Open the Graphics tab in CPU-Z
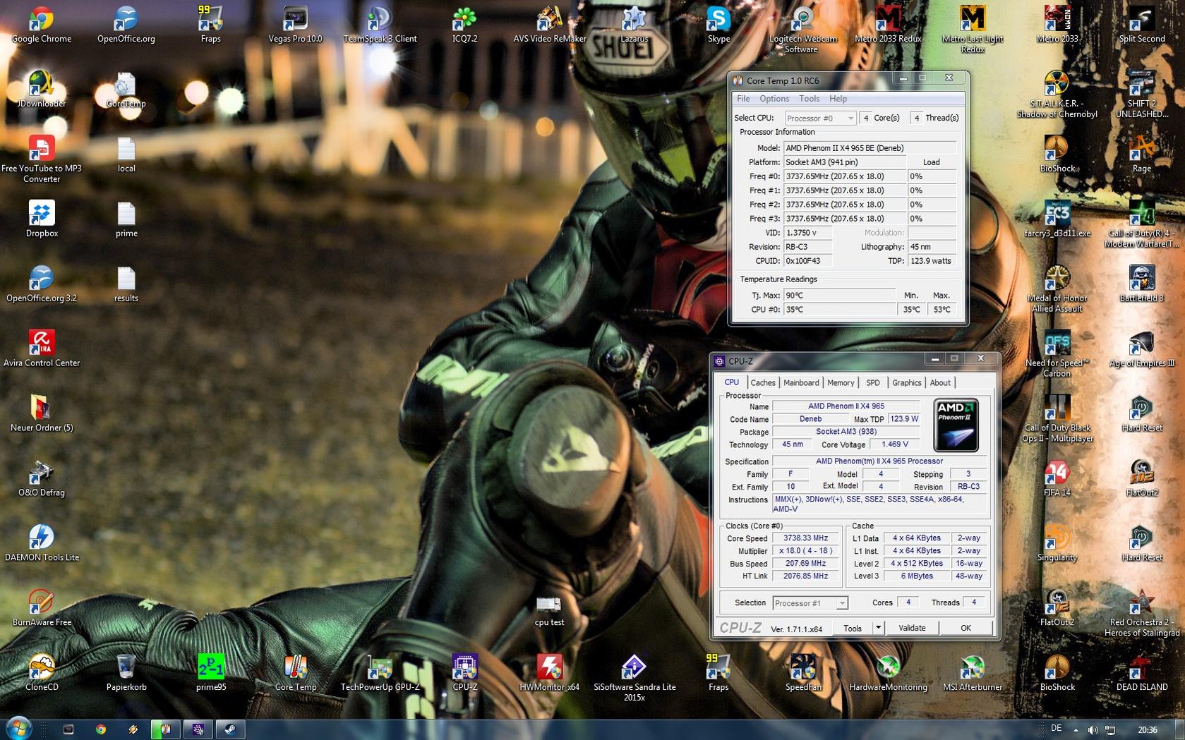 point(906,382)
